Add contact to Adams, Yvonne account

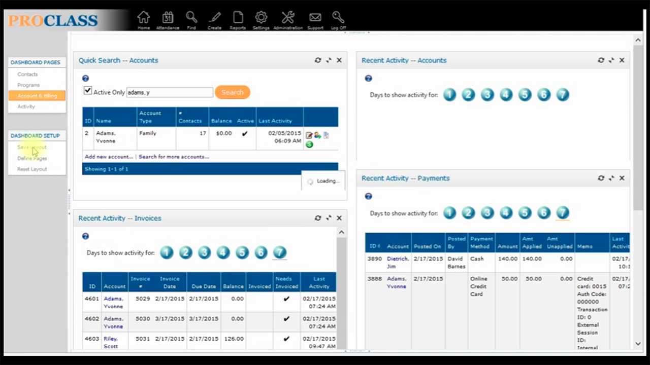[317, 135]
